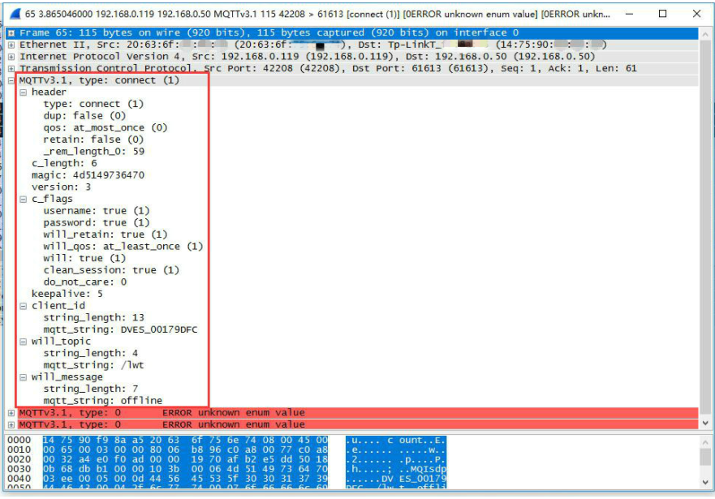Screen dimensions: 715x499
Task: Expand the Frame 65 row
Action: 11,33
